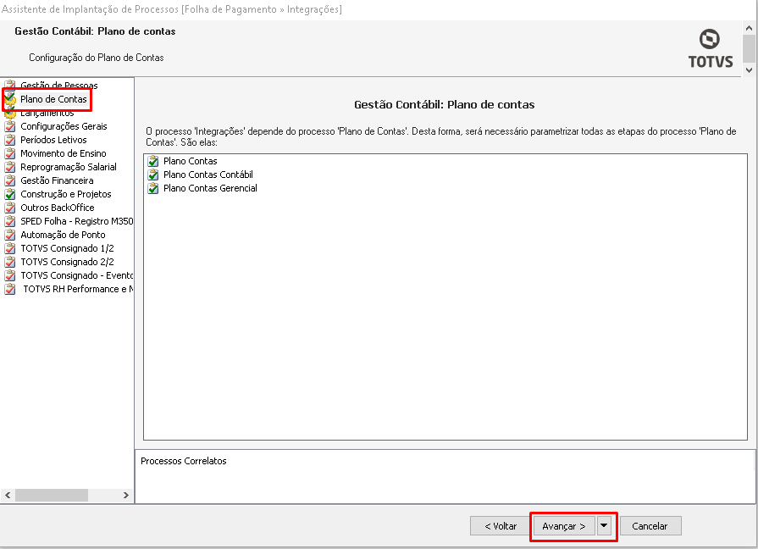Select Gestão de Pessoas in the process tree

coord(59,86)
